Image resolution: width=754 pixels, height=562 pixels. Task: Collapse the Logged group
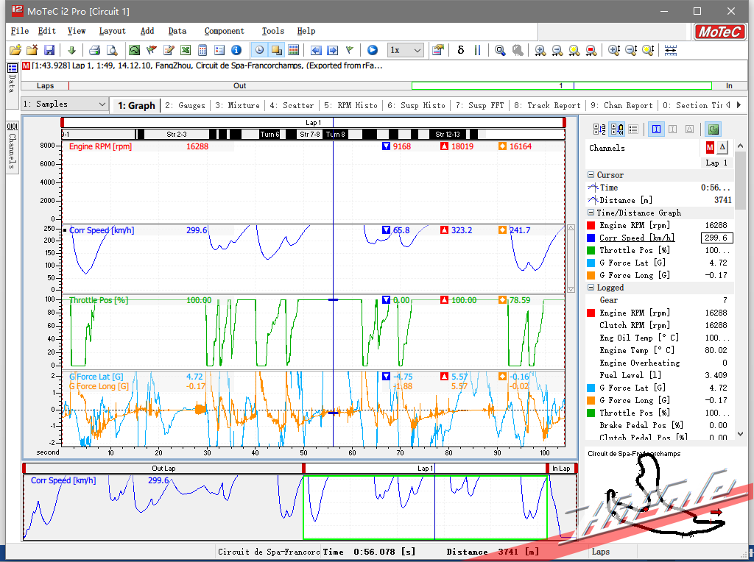(591, 287)
